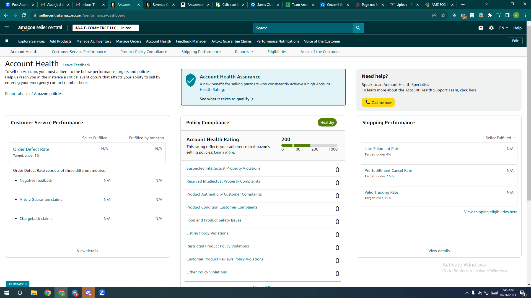Open the Seller Central hamburger menu
Screen dimensions: 531x298
tap(7, 28)
